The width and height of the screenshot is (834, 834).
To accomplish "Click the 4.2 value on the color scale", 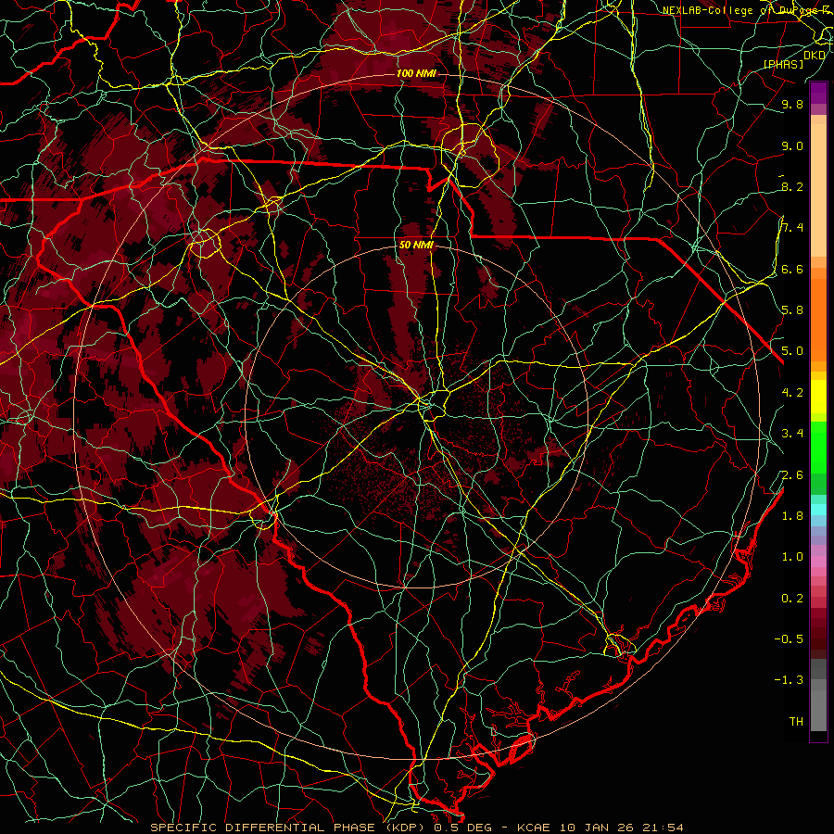I will coord(792,393).
